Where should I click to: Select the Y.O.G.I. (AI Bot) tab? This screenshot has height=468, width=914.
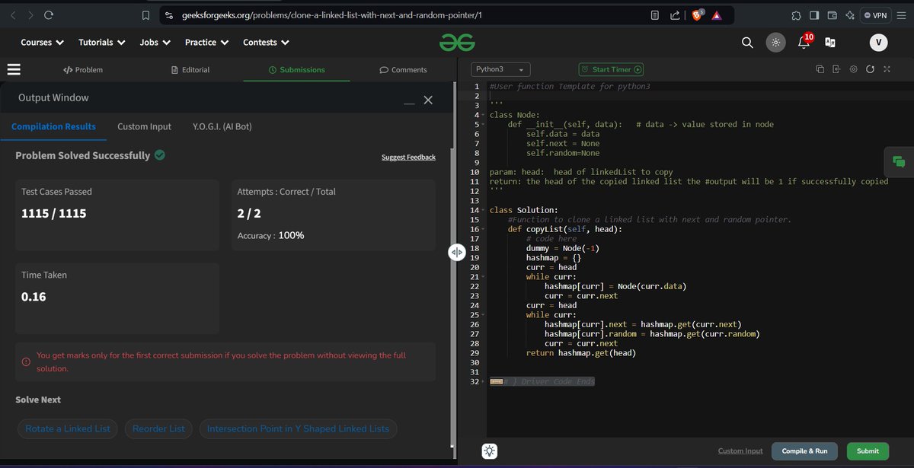222,126
